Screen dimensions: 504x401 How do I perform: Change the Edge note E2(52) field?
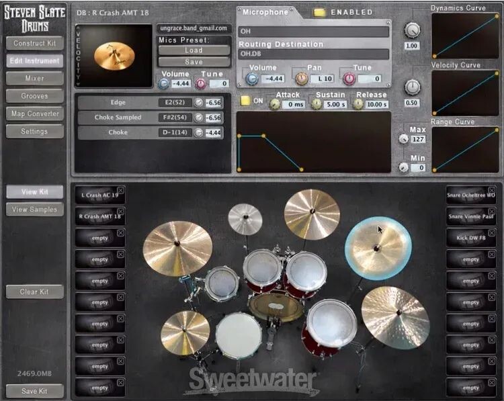(x=175, y=103)
